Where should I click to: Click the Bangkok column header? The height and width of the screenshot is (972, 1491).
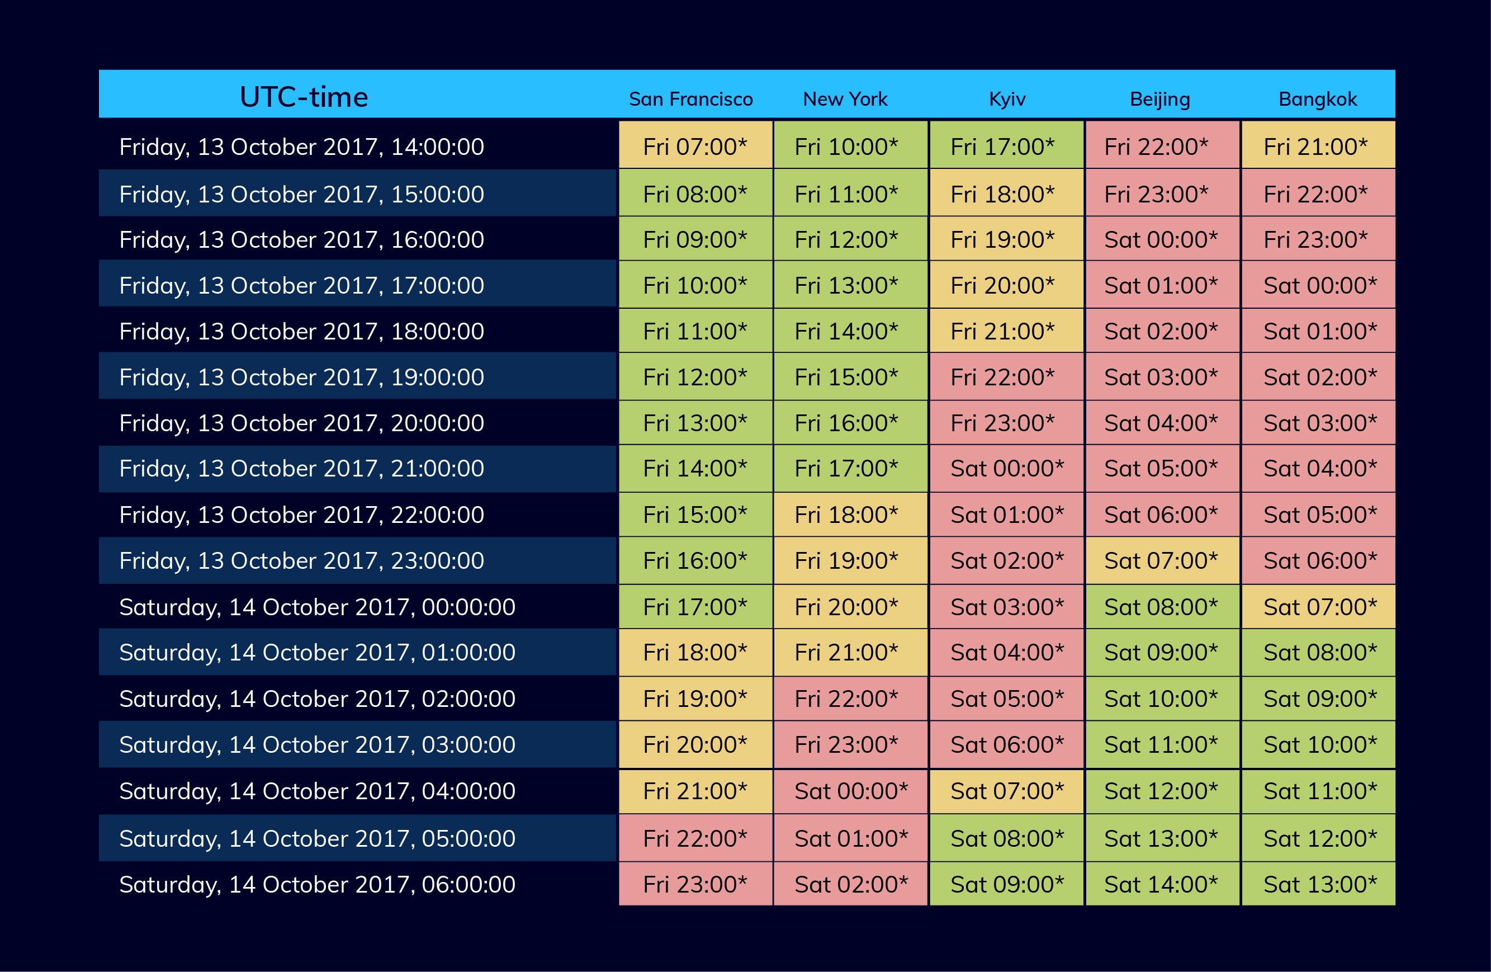coord(1318,99)
